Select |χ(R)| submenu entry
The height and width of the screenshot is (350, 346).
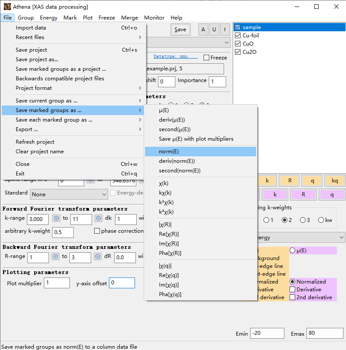pyautogui.click(x=201, y=225)
